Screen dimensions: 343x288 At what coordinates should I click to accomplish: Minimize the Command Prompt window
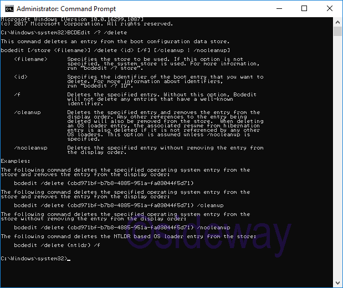[279, 9]
